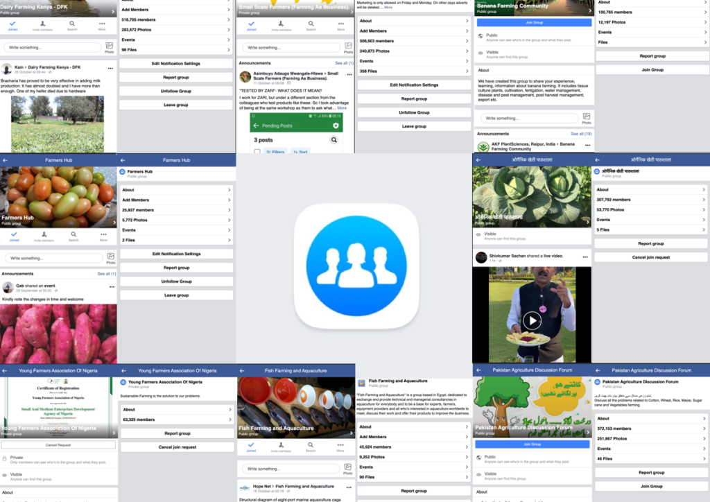The image size is (710, 502).
Task: Tap the shield icon in Pending Posts header
Action: (336, 125)
